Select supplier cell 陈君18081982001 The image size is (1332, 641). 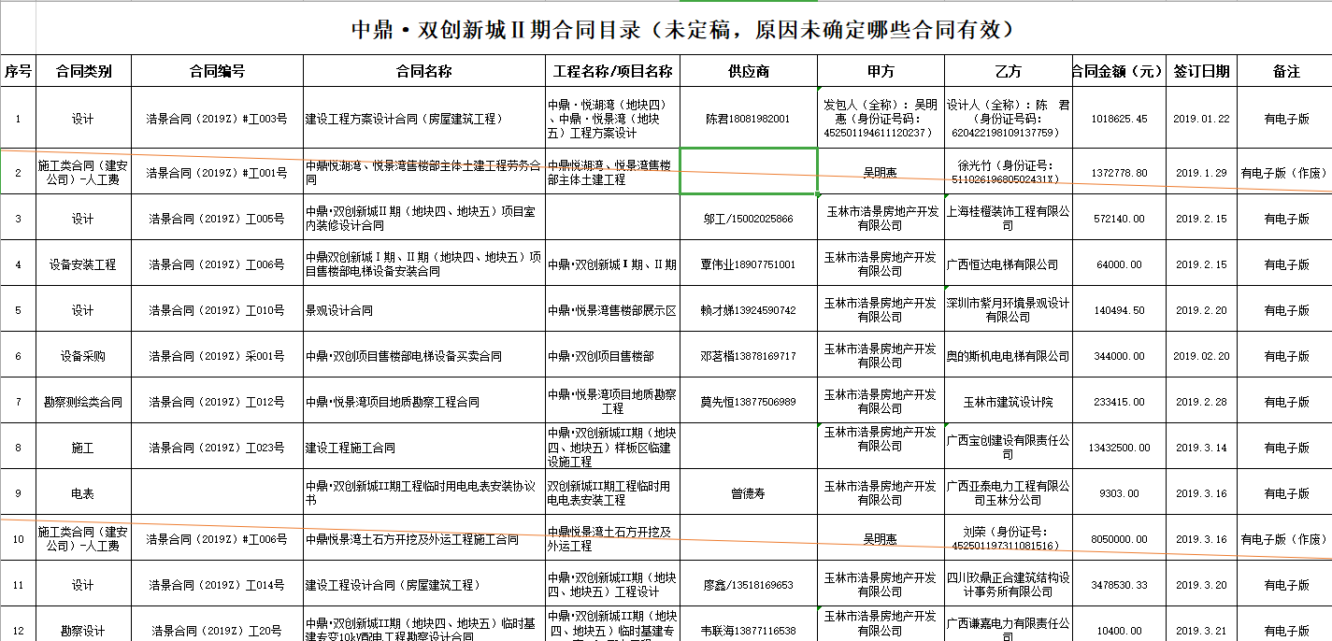749,119
